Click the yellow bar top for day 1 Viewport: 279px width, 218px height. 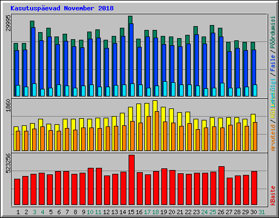pyautogui.click(x=16, y=129)
